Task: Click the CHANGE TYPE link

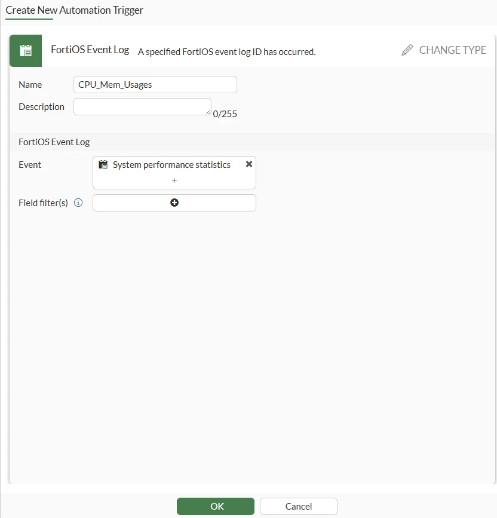Action: coord(443,50)
